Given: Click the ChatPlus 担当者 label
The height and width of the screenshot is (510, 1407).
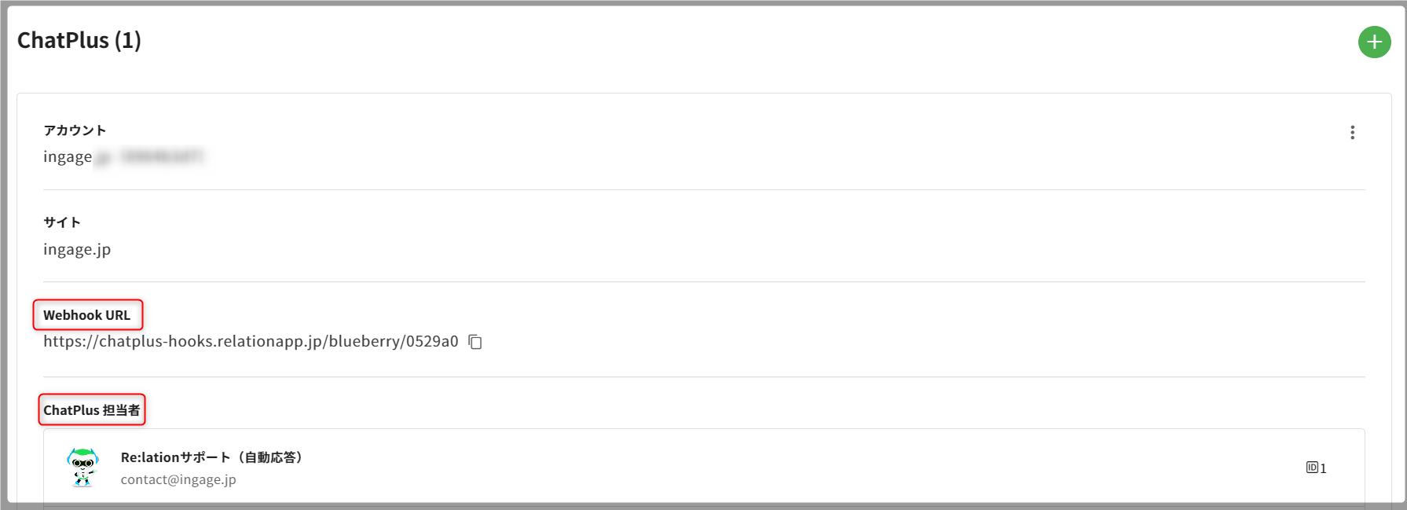Looking at the screenshot, I should pos(92,410).
